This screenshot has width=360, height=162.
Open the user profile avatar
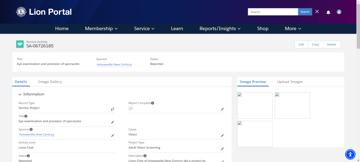point(339,12)
